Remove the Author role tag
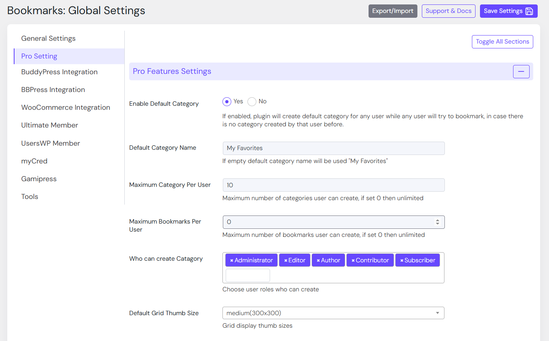Screen dimensions: 549x341 point(318,261)
